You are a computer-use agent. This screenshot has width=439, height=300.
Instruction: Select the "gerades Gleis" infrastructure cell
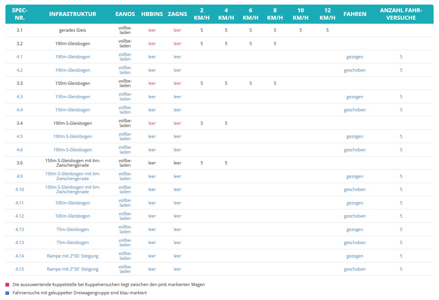click(72, 30)
